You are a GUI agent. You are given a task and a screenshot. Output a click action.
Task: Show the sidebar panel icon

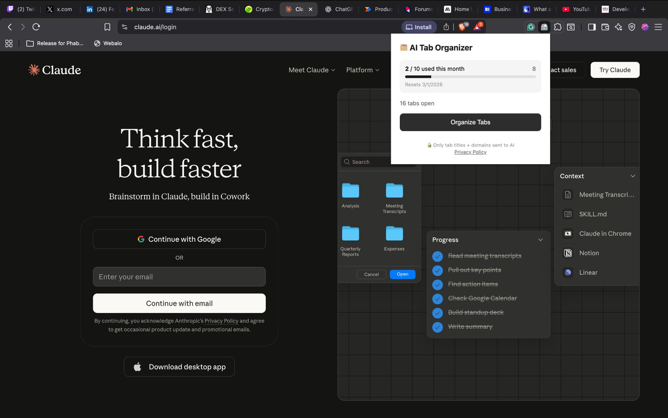592,27
